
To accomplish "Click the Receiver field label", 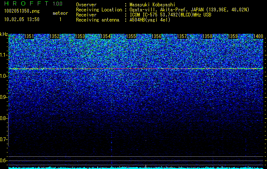I will pos(86,15).
